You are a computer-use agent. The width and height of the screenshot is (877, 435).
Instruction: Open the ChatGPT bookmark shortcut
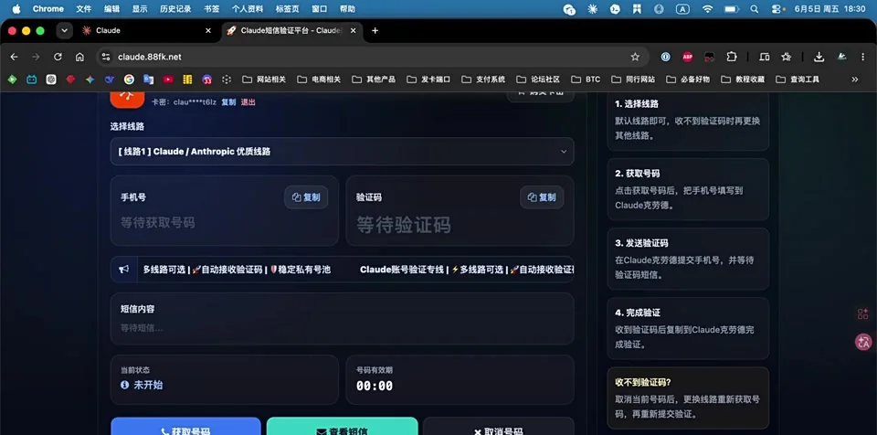[51, 80]
